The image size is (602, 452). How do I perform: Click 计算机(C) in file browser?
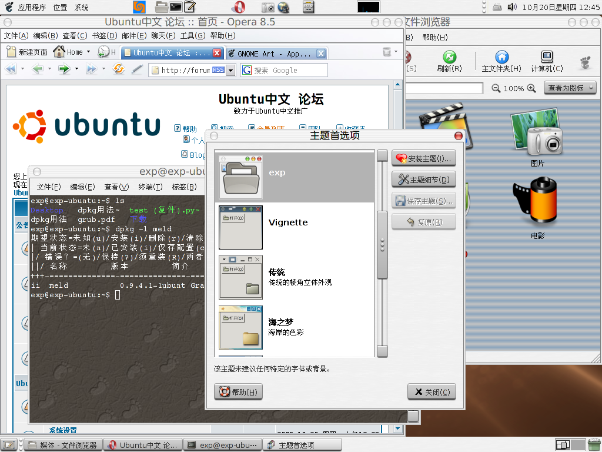coord(547,61)
